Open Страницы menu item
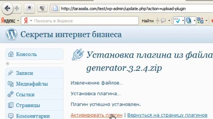Image resolution: width=213 pixels, height=119 pixels. [x=34, y=105]
